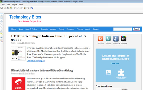Click the Send by email icon
Screen dimensions: 143x90
(11, 8)
